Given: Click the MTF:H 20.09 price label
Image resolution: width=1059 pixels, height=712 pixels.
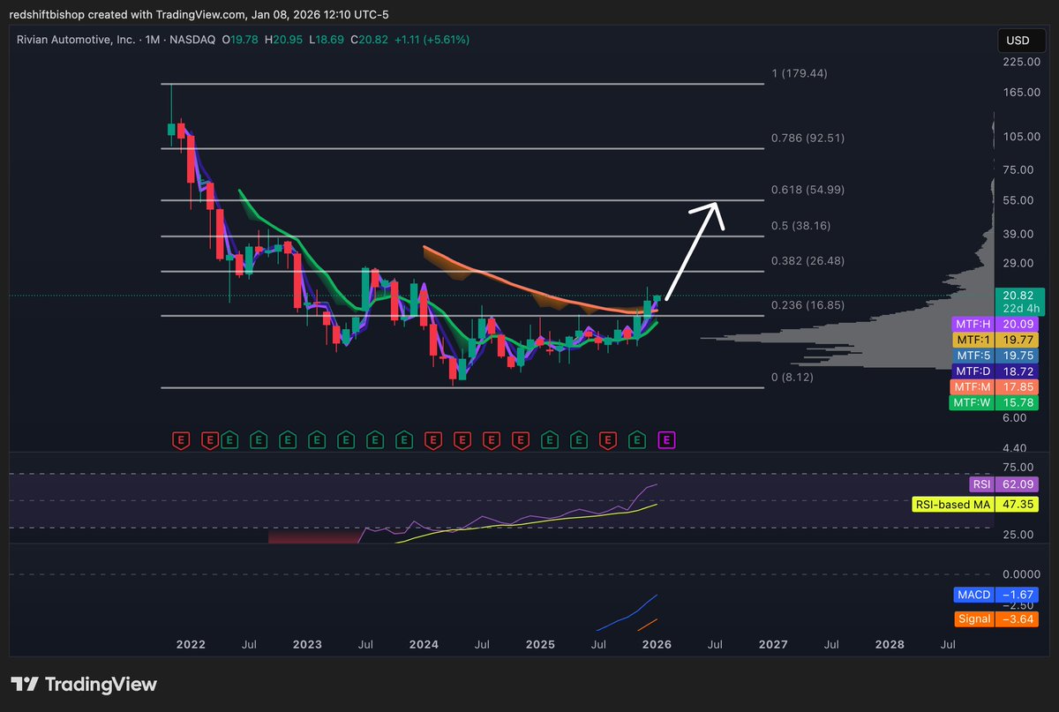Looking at the screenshot, I should point(996,324).
